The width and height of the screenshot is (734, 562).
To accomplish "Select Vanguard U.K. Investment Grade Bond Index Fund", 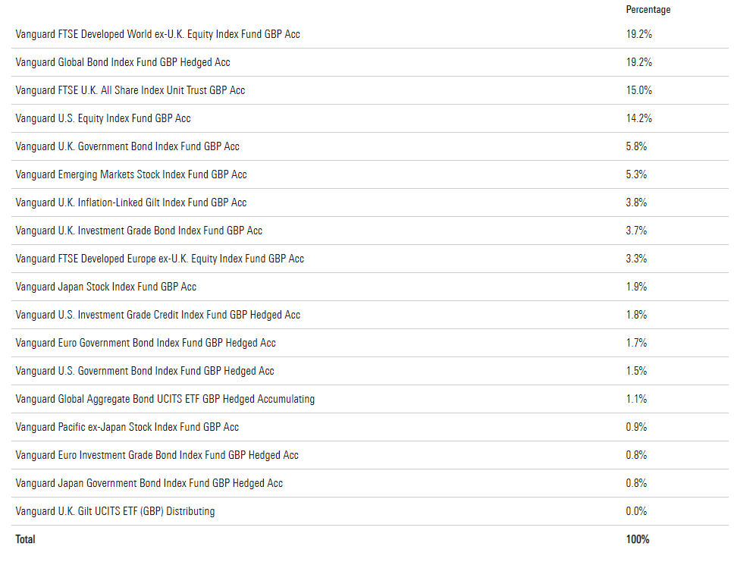I will pyautogui.click(x=139, y=231).
